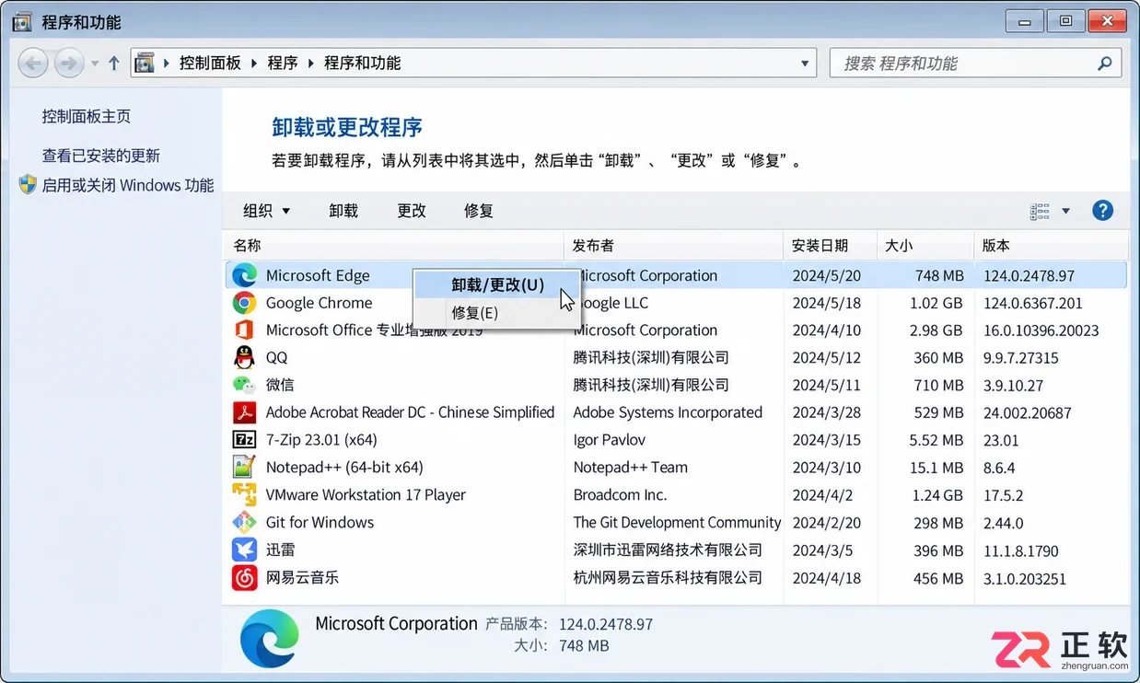1140x683 pixels.
Task: Sort by the 大小 column header
Action: coord(925,246)
